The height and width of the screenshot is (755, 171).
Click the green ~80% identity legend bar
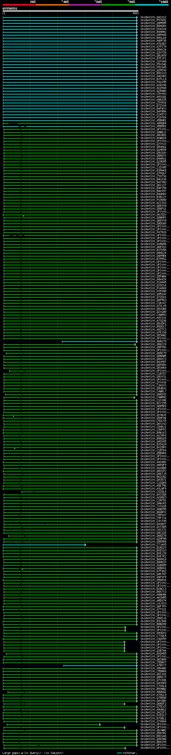119,5
